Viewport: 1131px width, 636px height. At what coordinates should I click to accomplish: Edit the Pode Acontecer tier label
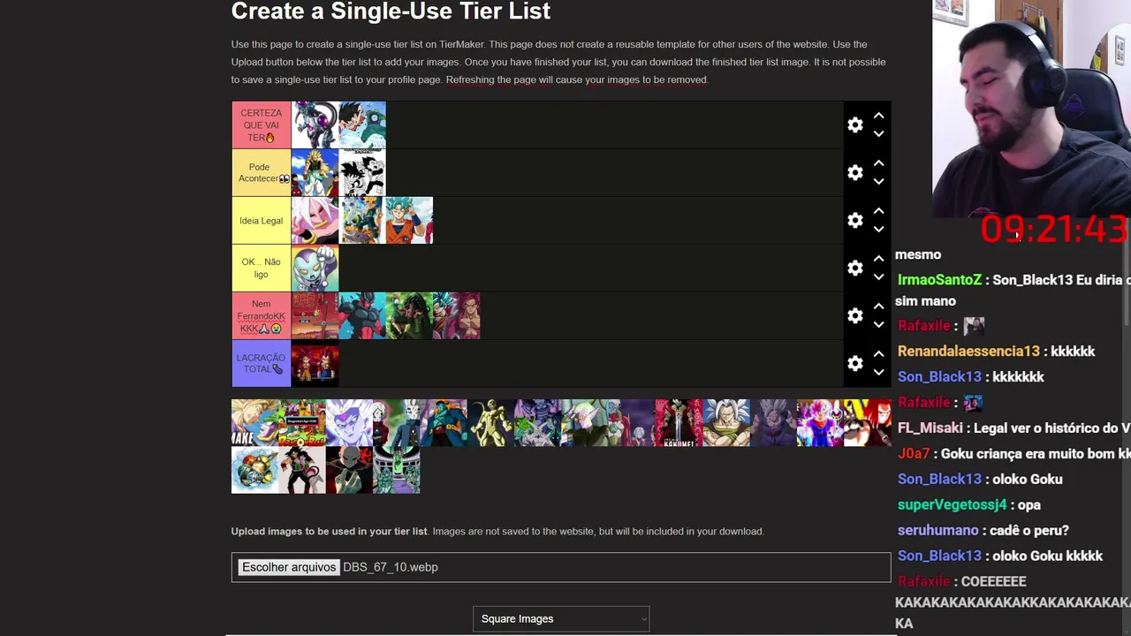coord(262,173)
